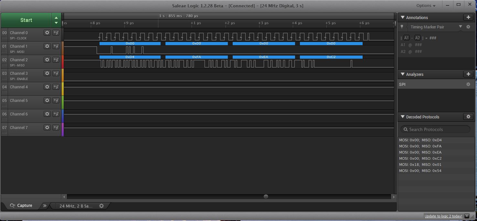Set trigger for Channel 6
Image resolution: width=477 pixels, height=221 pixels.
click(x=56, y=114)
